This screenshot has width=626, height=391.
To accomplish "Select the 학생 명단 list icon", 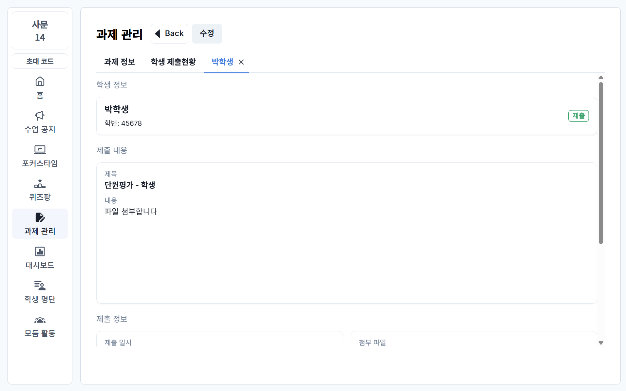I will pyautogui.click(x=40, y=286).
